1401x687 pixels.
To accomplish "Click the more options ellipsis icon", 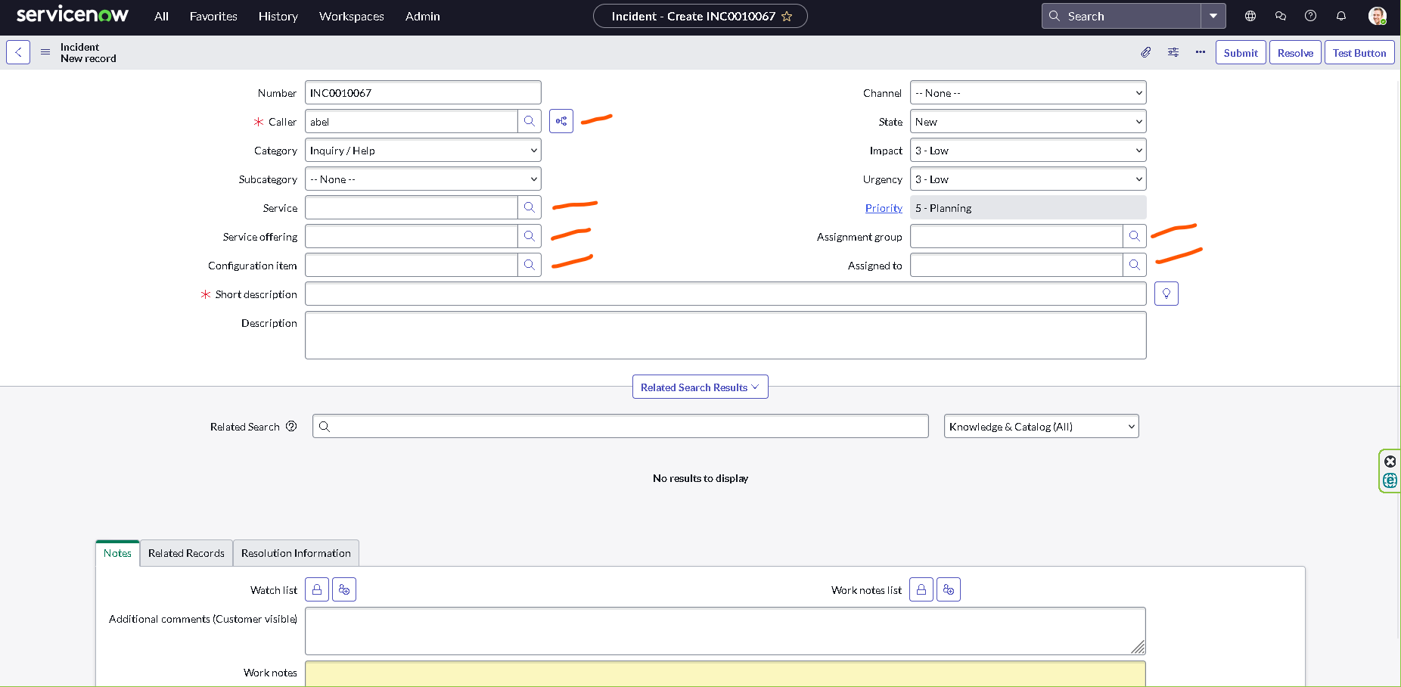I will coord(1201,52).
